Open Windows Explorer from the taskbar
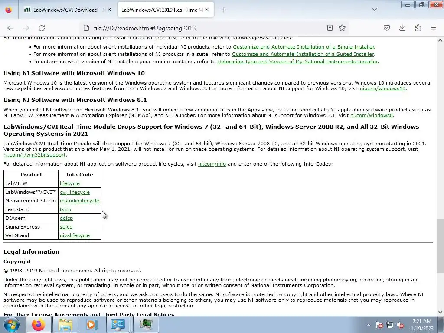 pos(65,324)
